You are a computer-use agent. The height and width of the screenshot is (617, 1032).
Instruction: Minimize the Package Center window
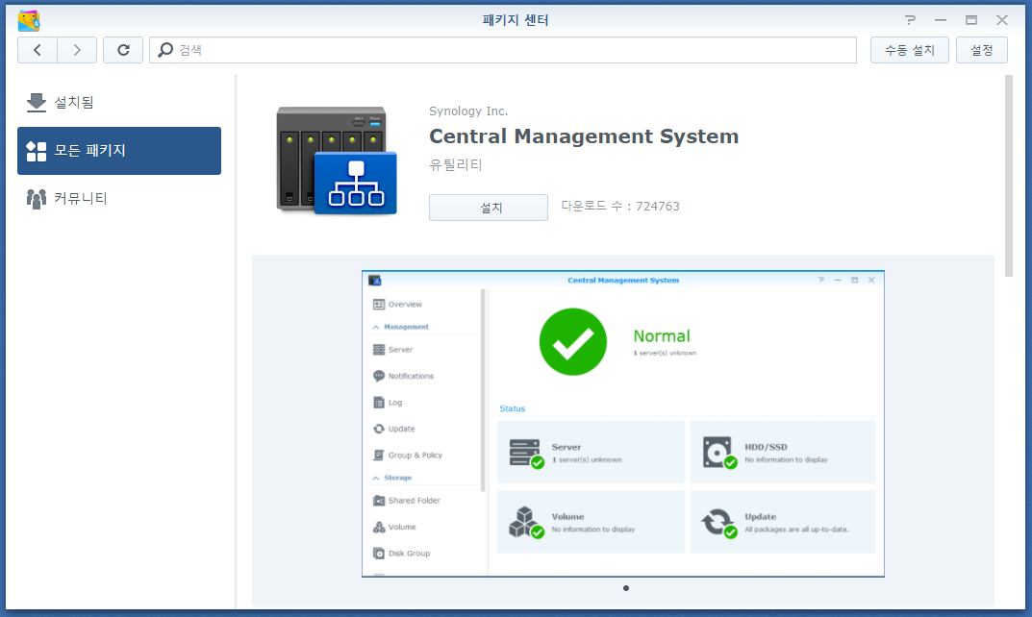click(x=941, y=20)
